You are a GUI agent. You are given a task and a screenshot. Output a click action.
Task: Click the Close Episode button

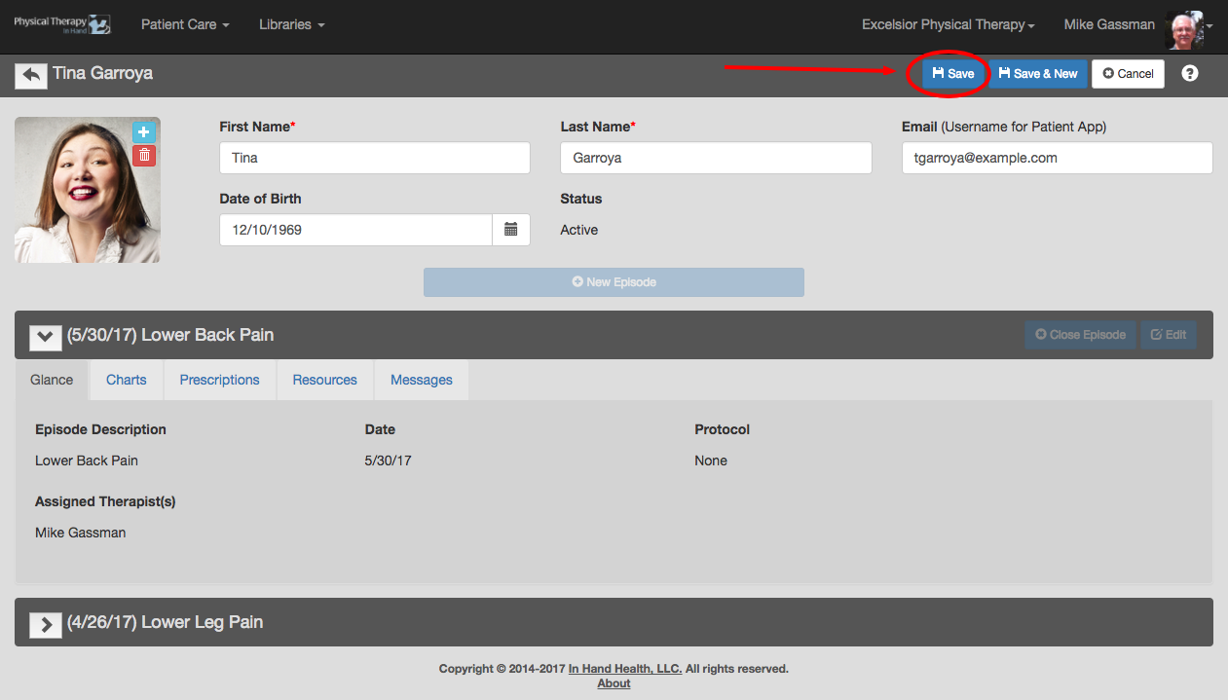click(x=1080, y=334)
